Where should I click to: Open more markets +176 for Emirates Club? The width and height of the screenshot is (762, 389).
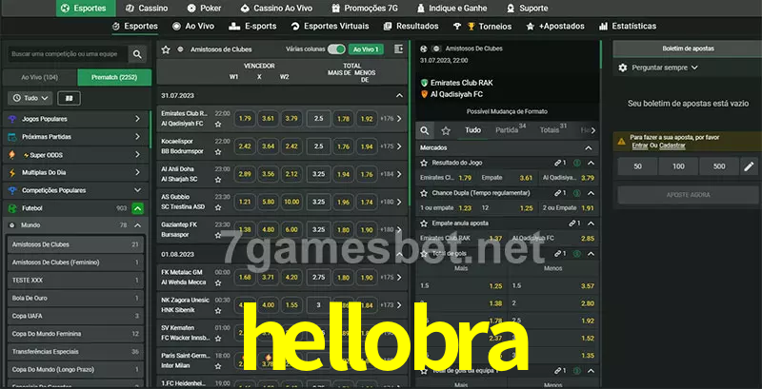[391, 118]
